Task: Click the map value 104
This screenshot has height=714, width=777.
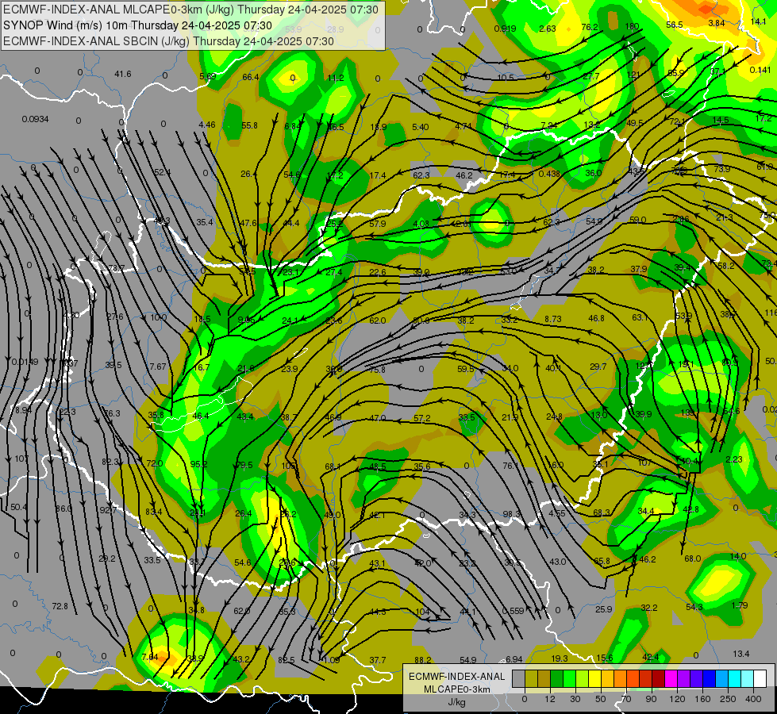Action: point(423,612)
